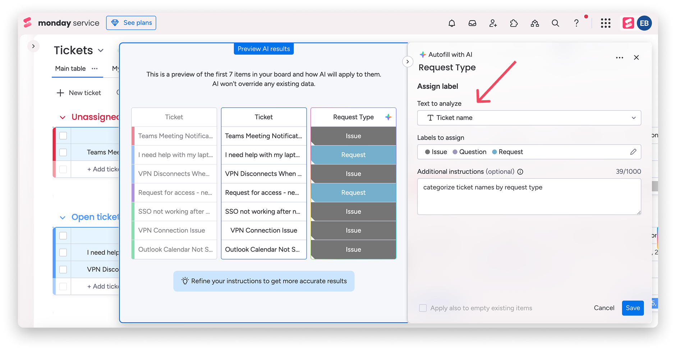Click Issue result for Teams Meeting Notification
This screenshot has width=676, height=351.
coord(353,136)
